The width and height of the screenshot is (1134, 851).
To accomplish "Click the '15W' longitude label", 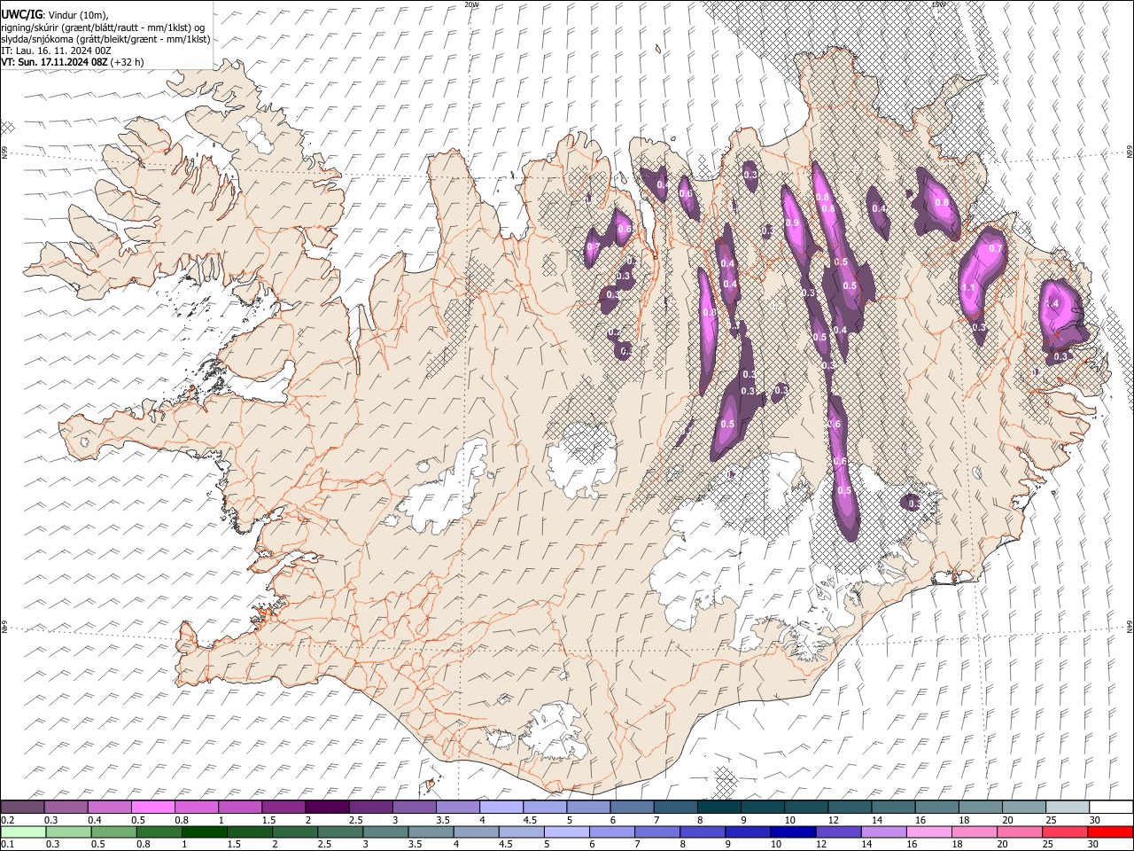I will coord(937,4).
